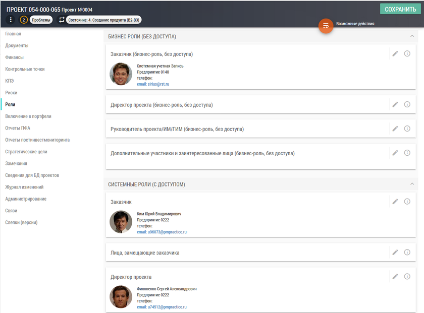424x313 pixels.
Task: Open info for Директор проекта business role
Action: [407, 104]
